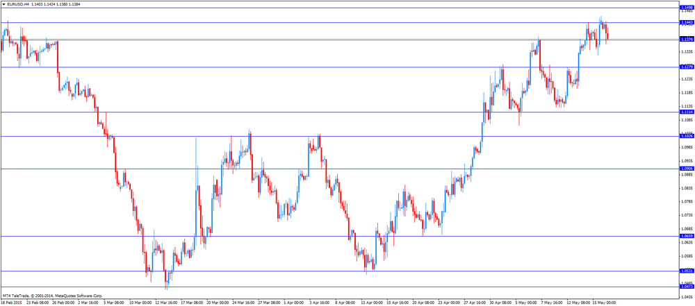
Task: Click the 26 Feb 00:00 time label
Action: point(63,303)
